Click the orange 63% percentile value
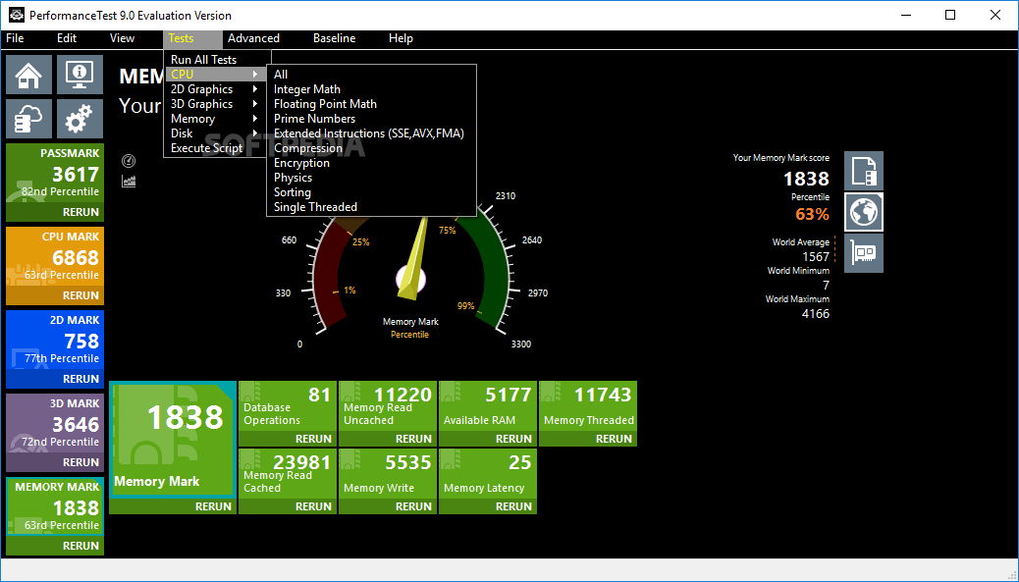Image resolution: width=1019 pixels, height=582 pixels. pos(812,214)
